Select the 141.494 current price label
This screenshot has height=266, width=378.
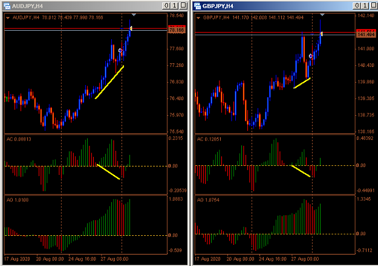click(366, 34)
